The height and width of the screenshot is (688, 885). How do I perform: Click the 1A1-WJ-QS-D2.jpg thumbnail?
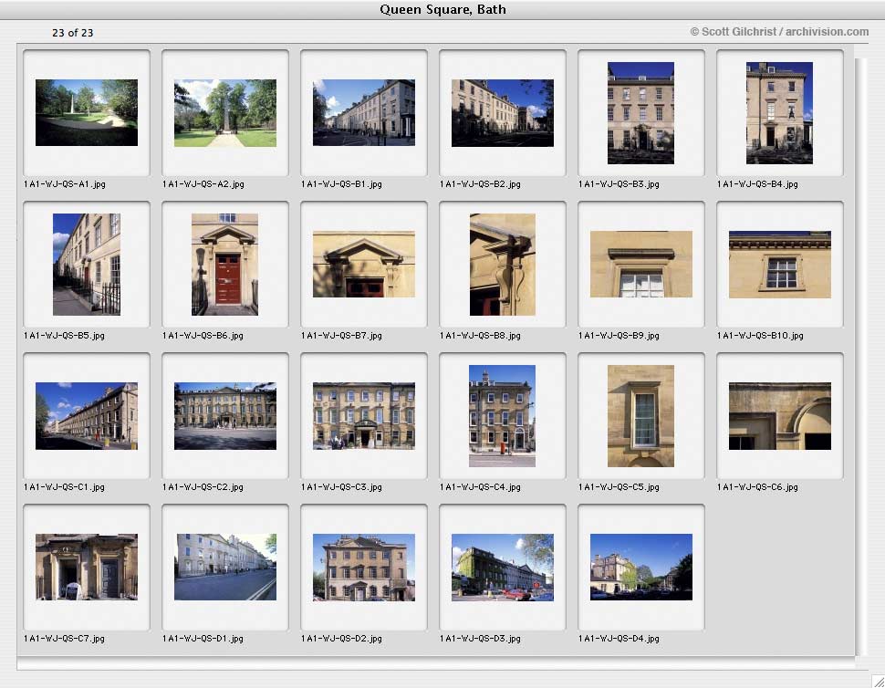364,568
